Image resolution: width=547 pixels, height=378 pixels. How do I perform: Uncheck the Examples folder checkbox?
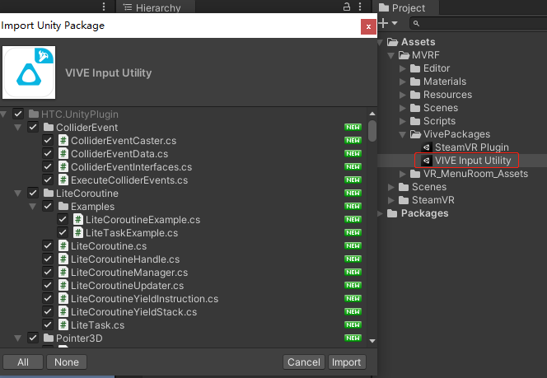(48, 207)
